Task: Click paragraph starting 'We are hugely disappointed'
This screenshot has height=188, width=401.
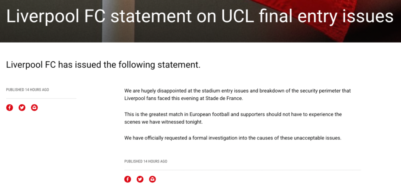Action: [237, 91]
